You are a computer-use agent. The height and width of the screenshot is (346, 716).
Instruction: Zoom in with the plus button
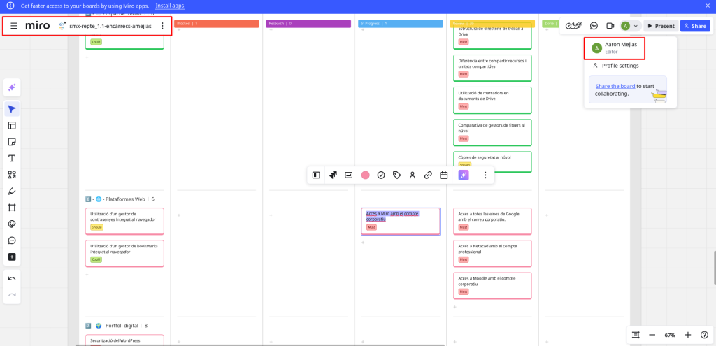click(x=688, y=335)
